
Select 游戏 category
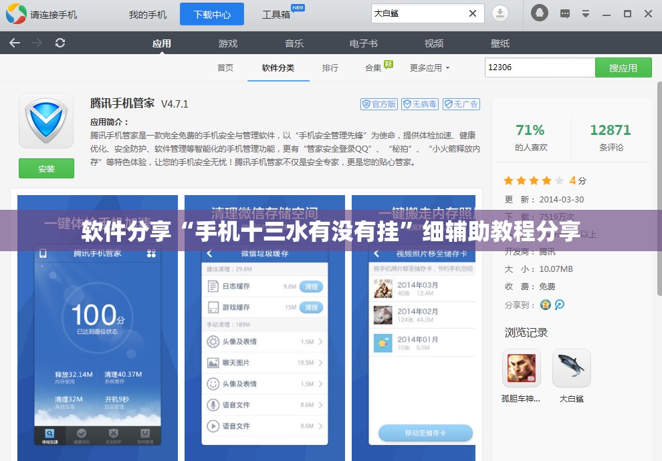(228, 43)
